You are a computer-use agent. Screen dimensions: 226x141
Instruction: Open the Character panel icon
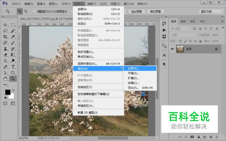pos(164,55)
